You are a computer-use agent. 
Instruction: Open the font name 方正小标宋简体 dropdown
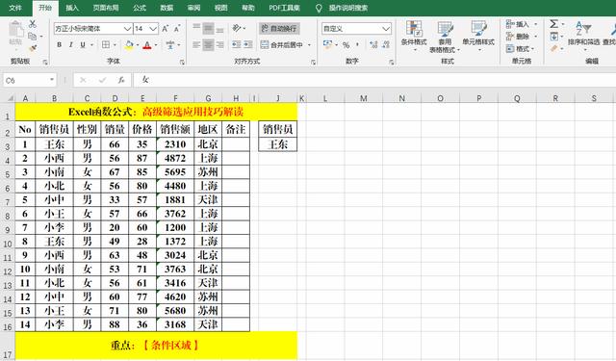click(127, 29)
